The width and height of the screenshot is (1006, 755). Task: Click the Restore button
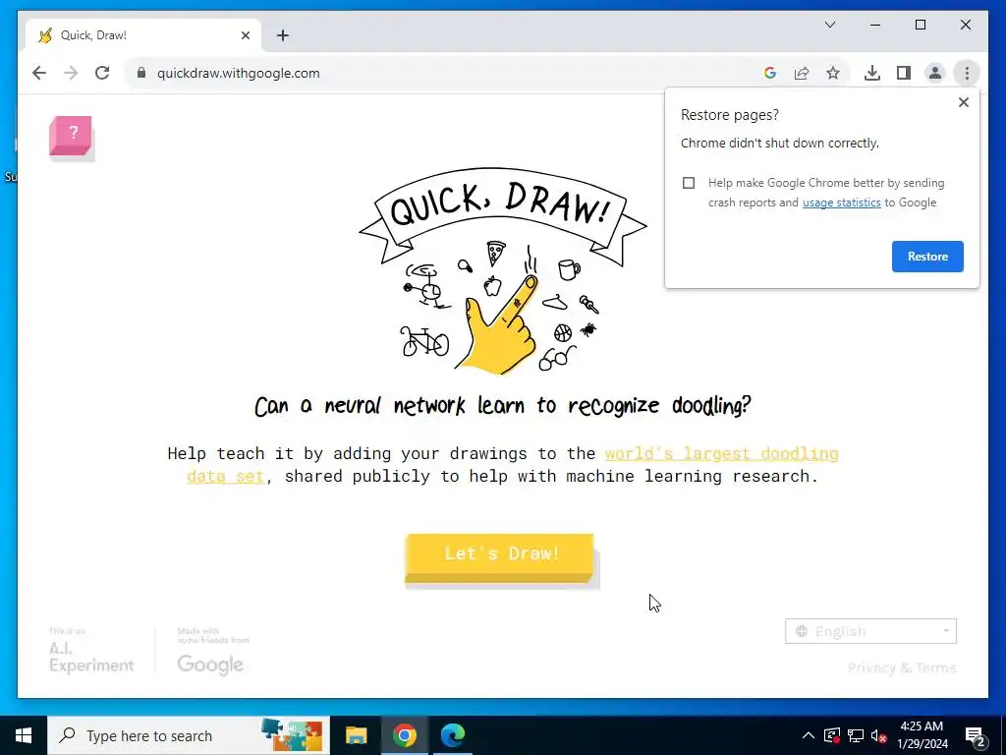[927, 257]
